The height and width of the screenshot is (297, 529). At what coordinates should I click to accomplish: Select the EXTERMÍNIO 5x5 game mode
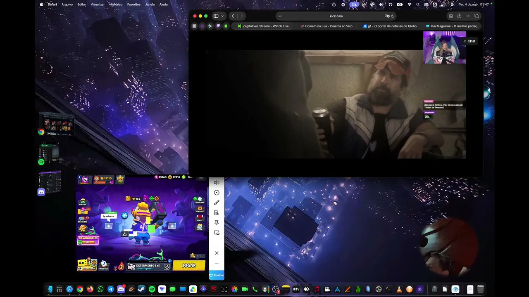[148, 266]
